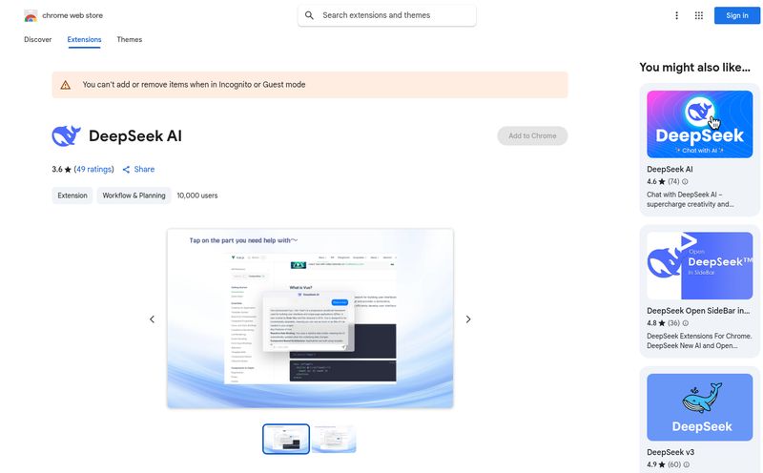Screen dimensions: 763x473
Task: Click the 'You might also like...' heading
Action: pyautogui.click(x=695, y=67)
